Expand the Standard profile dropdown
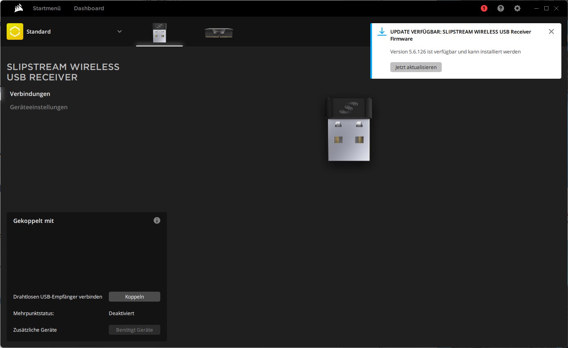568x348 pixels. tap(120, 31)
